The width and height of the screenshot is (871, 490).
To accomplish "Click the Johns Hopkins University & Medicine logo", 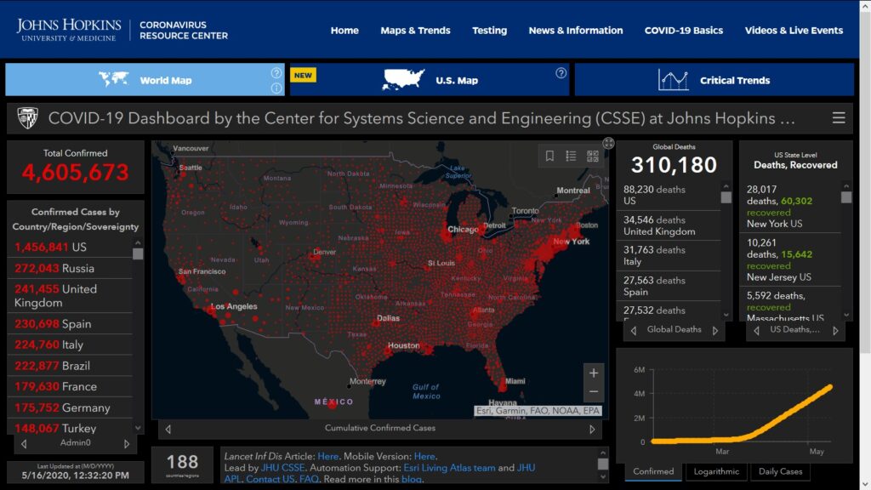I will 68,30.
